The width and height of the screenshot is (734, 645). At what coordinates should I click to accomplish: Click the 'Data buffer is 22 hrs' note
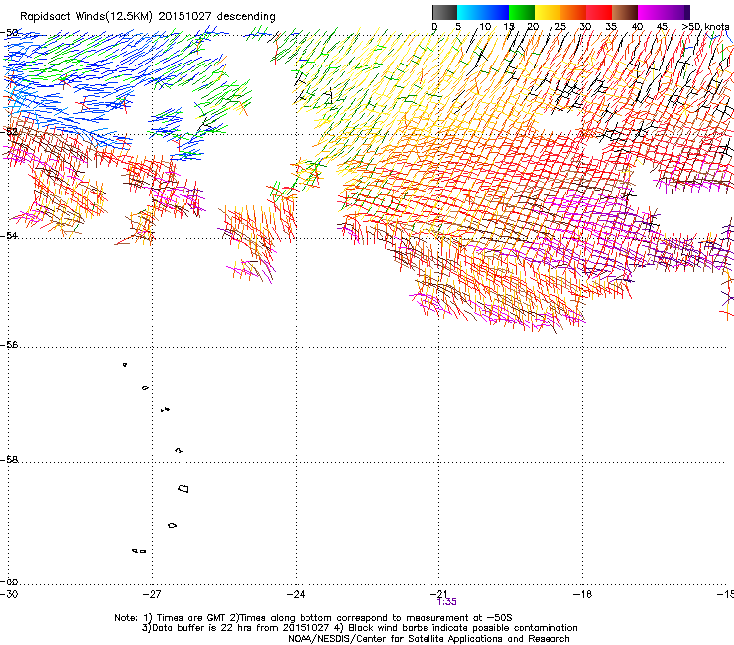click(x=359, y=628)
